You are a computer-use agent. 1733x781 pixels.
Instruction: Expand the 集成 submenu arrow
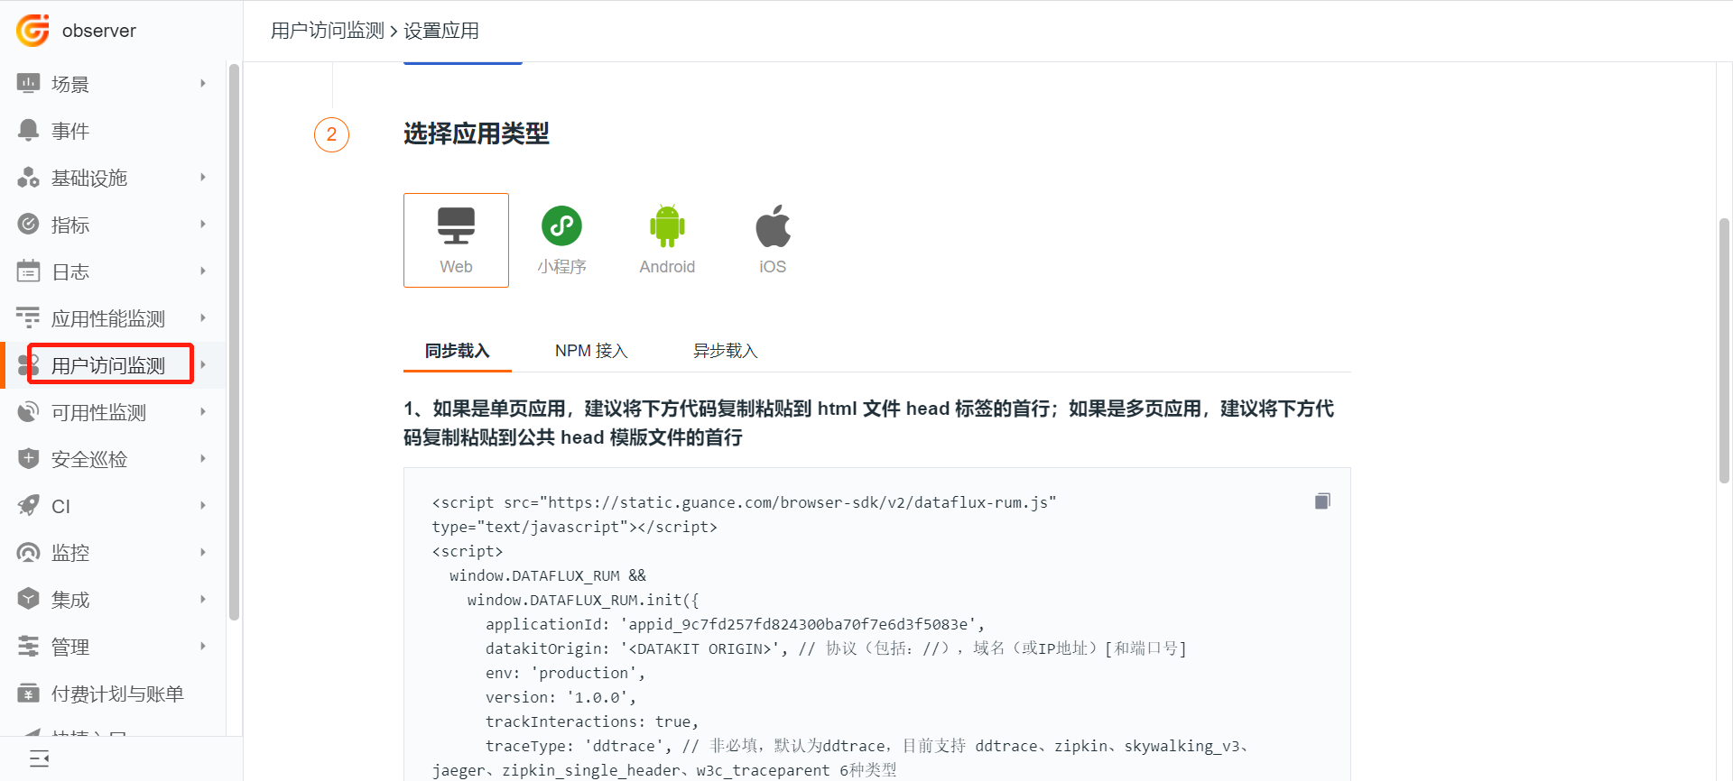203,600
